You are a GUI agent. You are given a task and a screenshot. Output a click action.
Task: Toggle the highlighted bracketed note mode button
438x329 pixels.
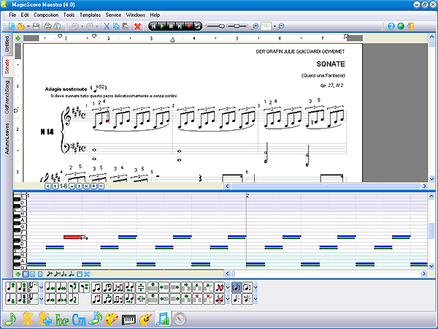[x=237, y=287]
